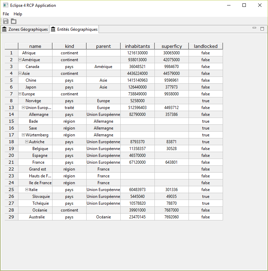This screenshot has height=271, width=268.
Task: Open the File menu
Action: pos(6,14)
